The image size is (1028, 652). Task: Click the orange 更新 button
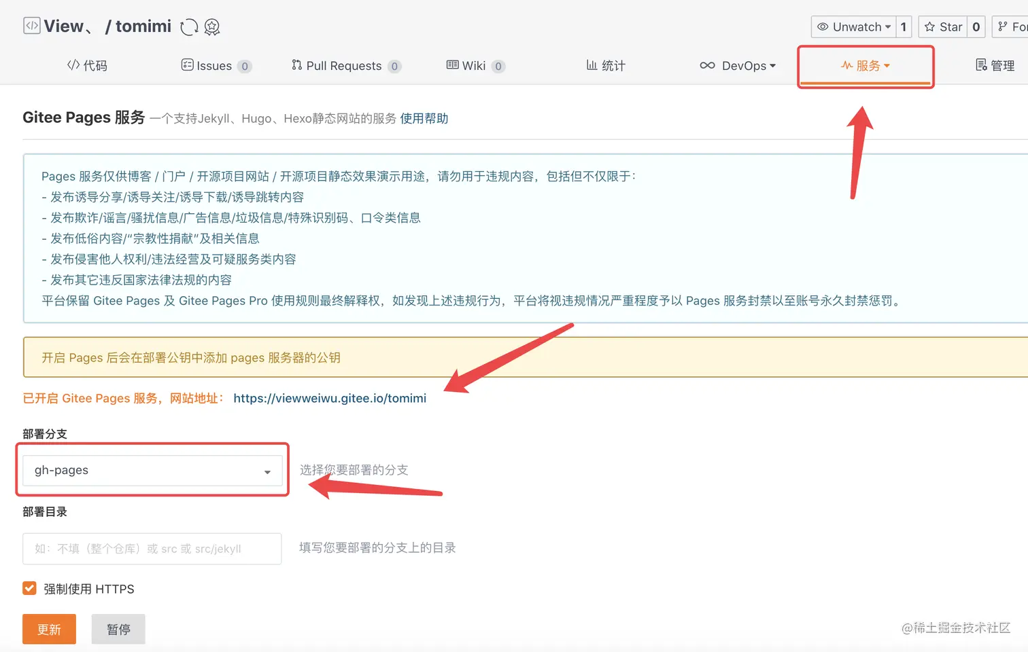49,629
